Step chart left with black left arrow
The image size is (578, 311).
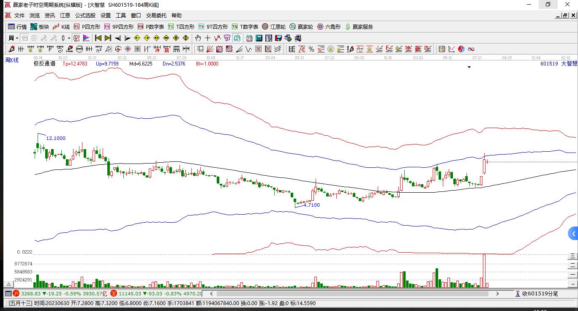coord(118,38)
